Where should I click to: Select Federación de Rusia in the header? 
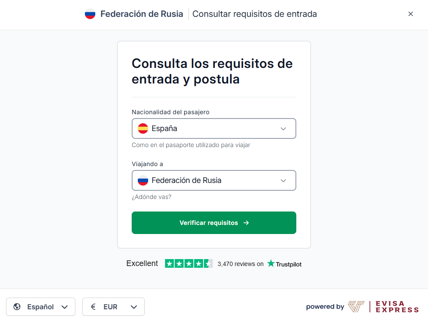[x=141, y=13]
